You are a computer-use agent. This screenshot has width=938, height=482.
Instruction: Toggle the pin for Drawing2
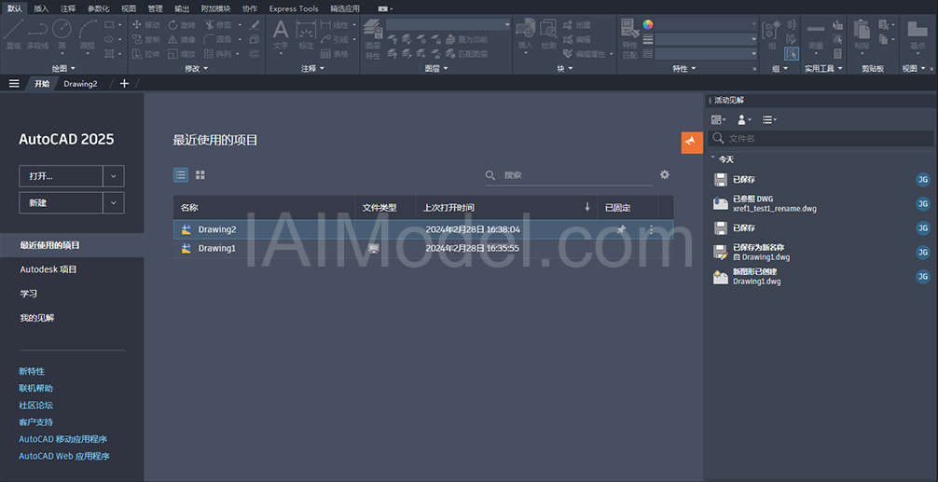coord(622,229)
